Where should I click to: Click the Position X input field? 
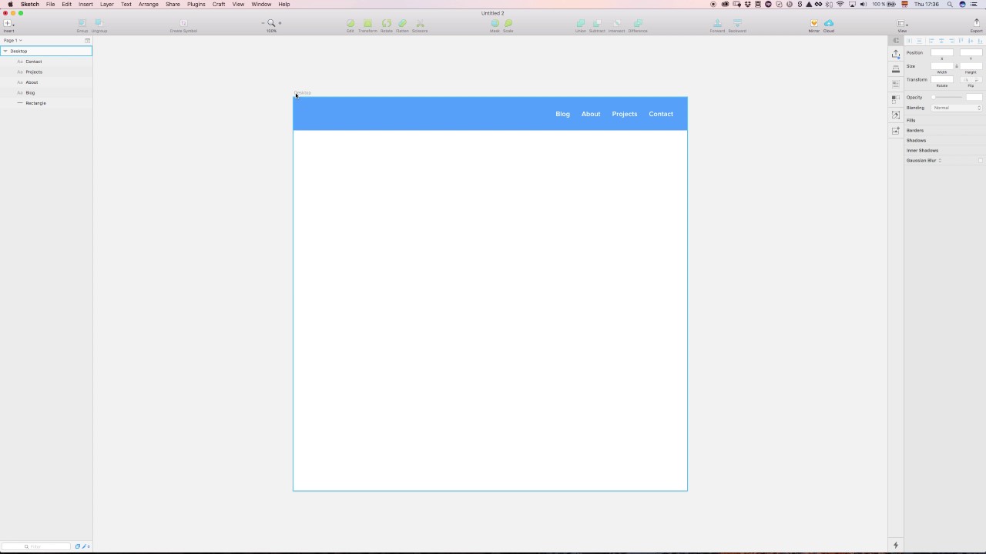[942, 52]
